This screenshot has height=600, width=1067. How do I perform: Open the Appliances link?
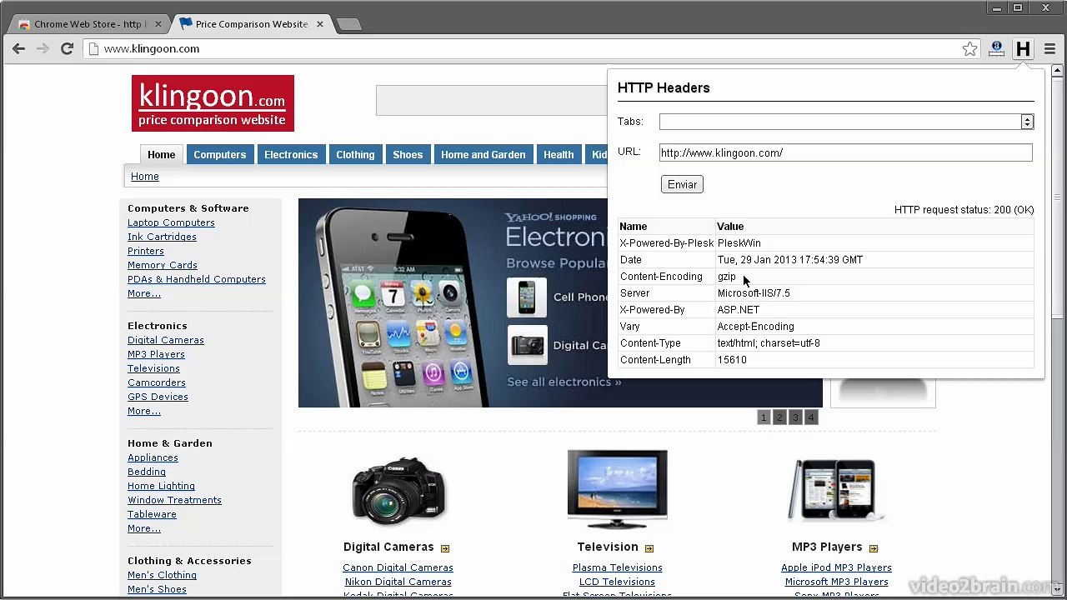click(153, 457)
